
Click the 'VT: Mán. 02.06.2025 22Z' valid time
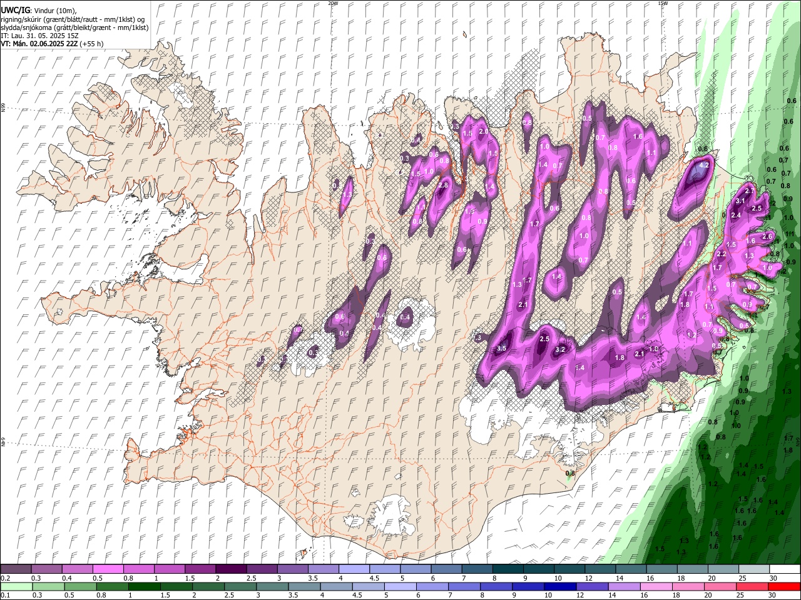[x=39, y=44]
